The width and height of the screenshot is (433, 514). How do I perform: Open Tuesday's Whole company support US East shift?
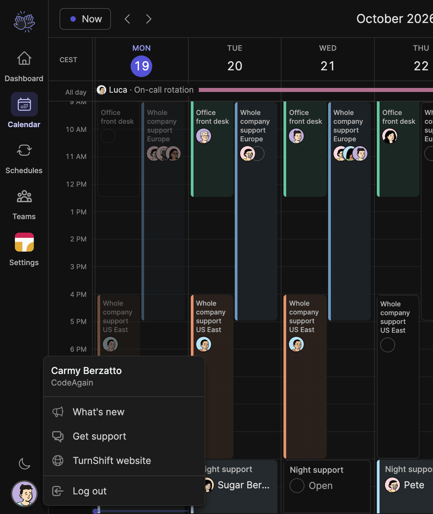coord(212,376)
